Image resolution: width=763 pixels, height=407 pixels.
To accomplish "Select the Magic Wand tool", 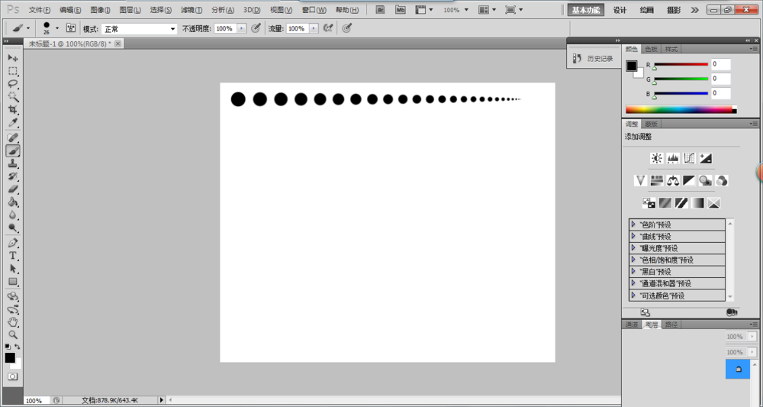I will (13, 96).
